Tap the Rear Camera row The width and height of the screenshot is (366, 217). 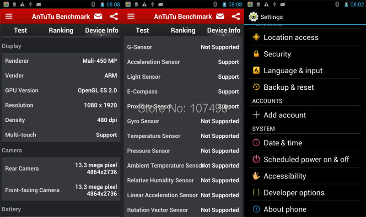pyautogui.click(x=61, y=168)
